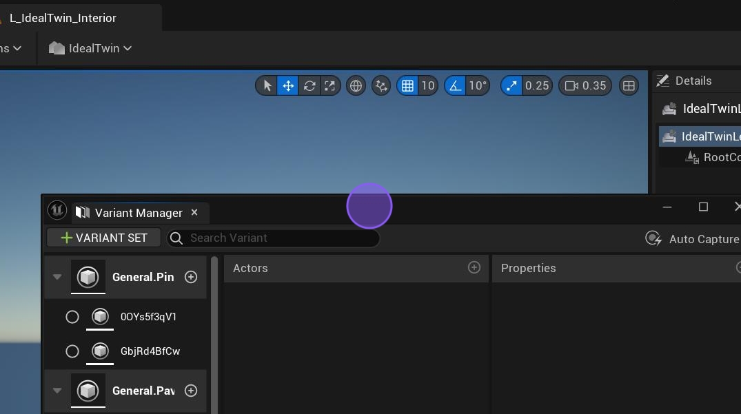Select the Scale transform tool
The width and height of the screenshot is (741, 414).
tap(330, 85)
